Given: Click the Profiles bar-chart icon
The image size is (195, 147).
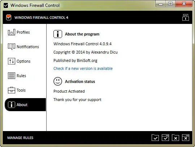Looking at the screenshot, I should coord(12,32).
